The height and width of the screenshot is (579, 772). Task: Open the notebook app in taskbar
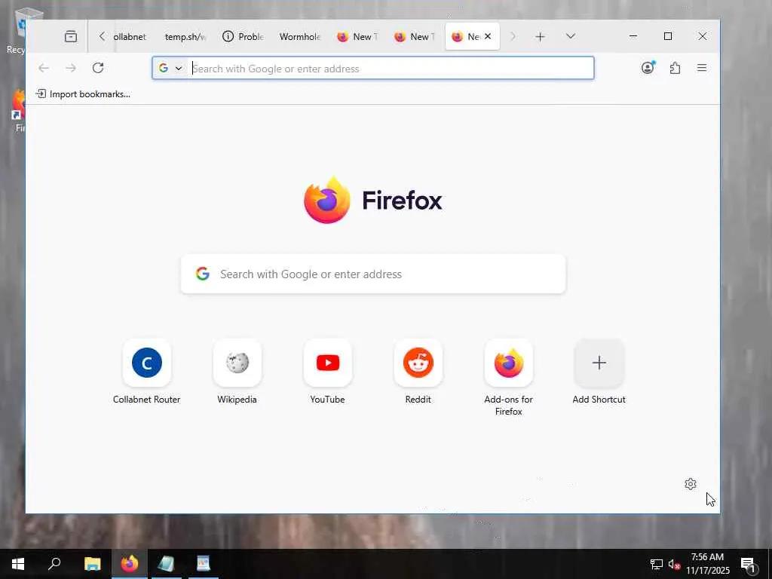coord(167,564)
